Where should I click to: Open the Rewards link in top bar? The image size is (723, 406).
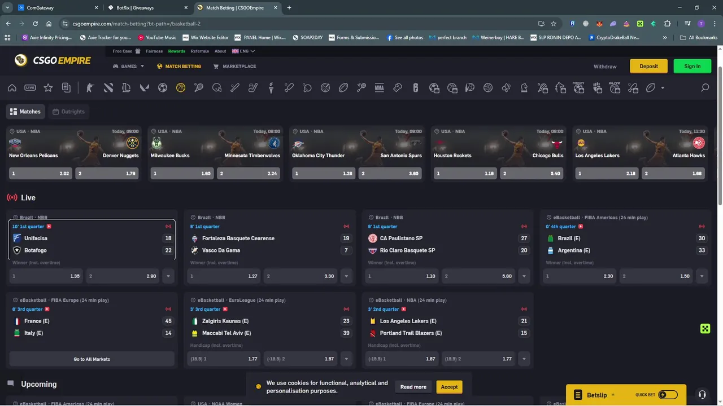point(176,51)
